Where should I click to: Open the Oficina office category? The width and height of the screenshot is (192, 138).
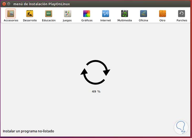pyautogui.click(x=144, y=14)
